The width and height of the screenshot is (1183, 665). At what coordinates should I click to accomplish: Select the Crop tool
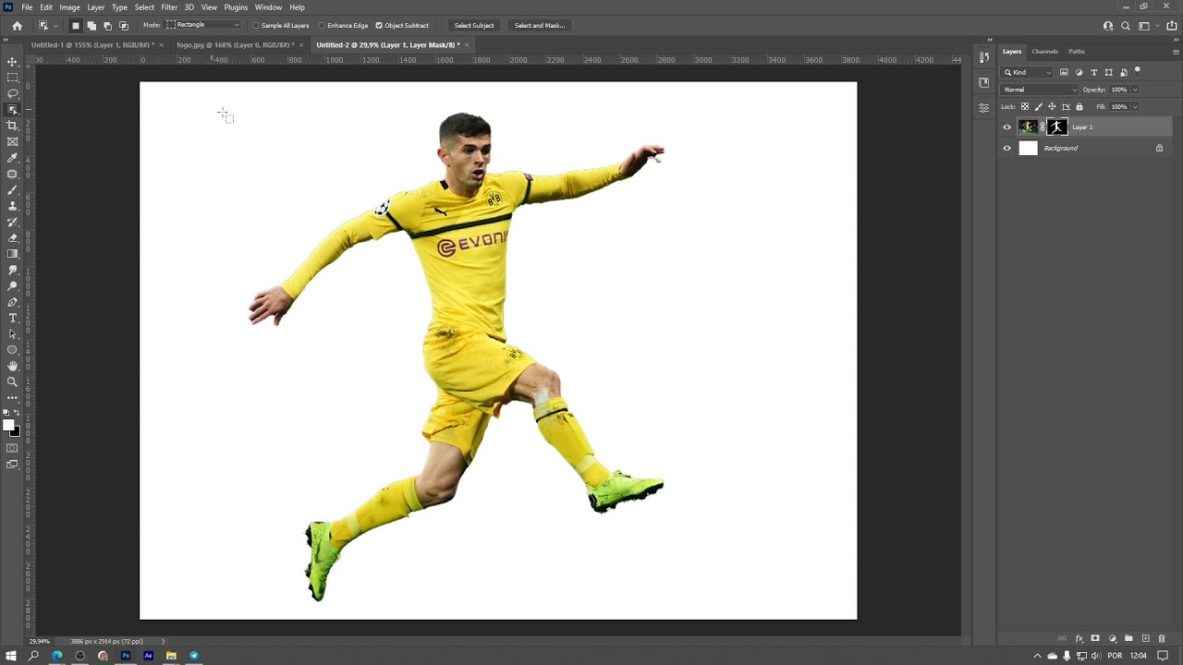pos(12,126)
